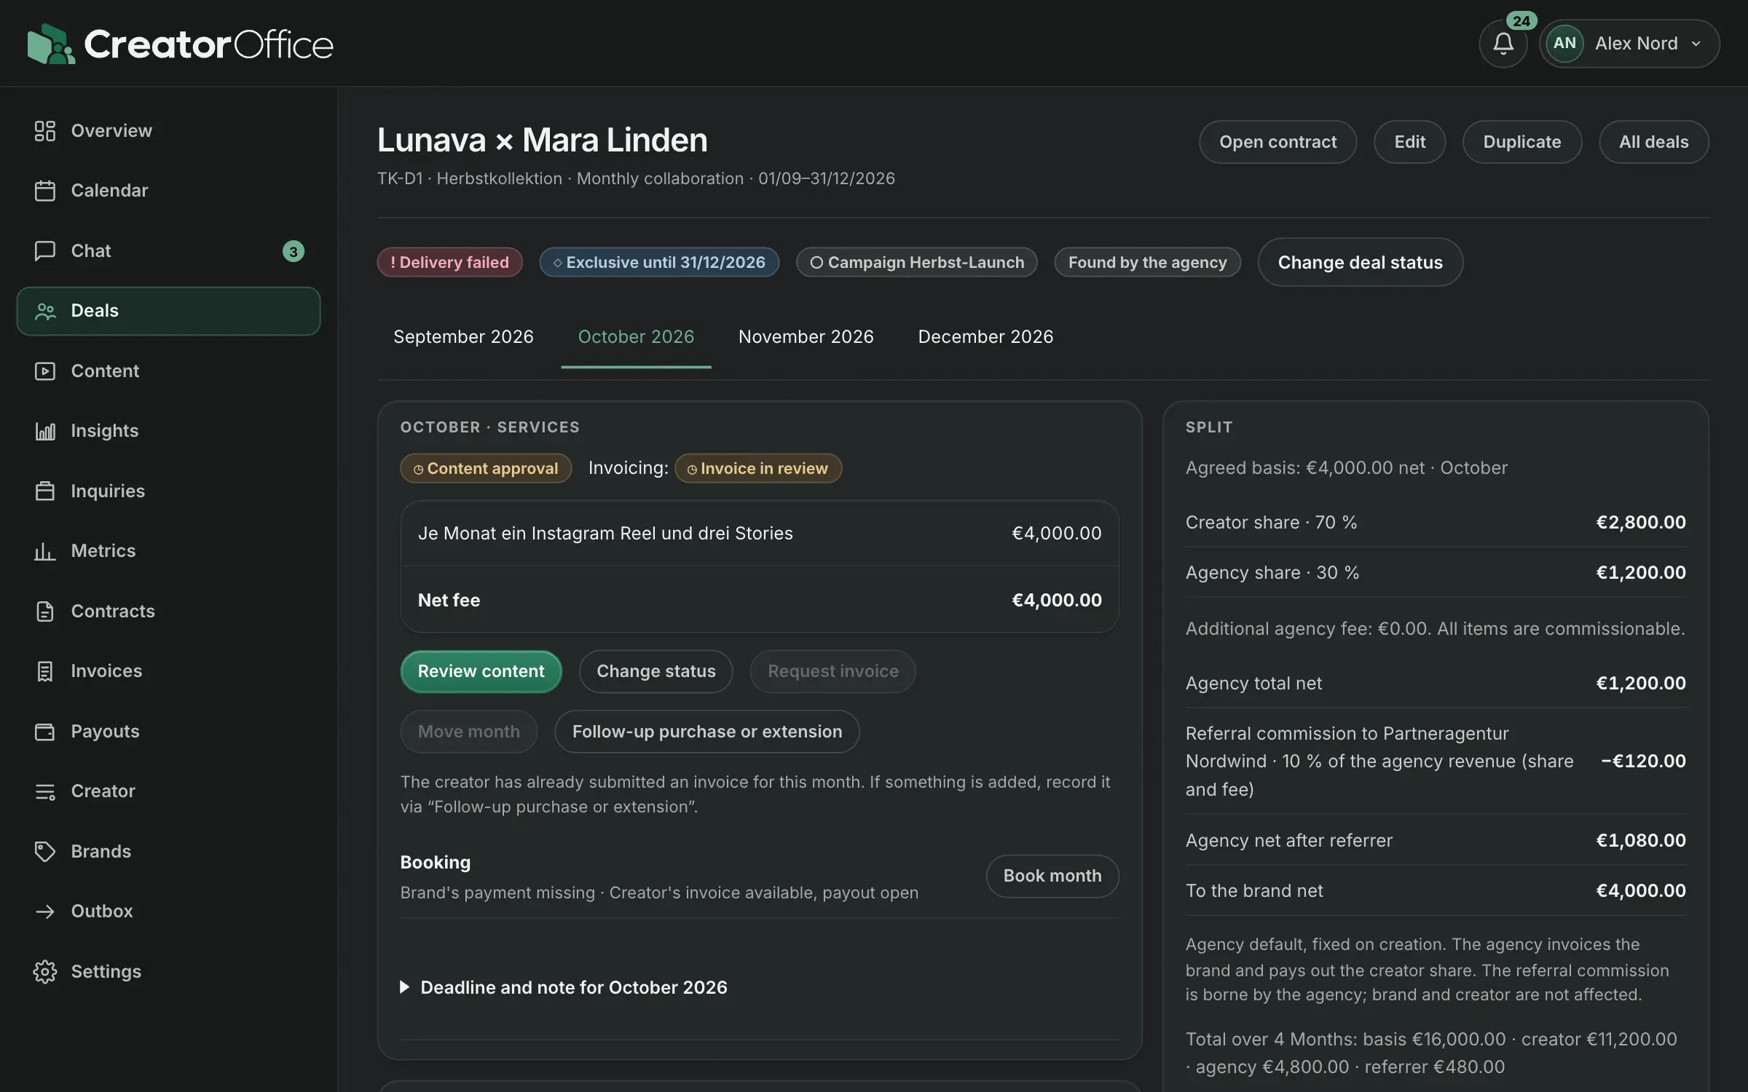The width and height of the screenshot is (1748, 1092).
Task: Click the Creator list icon
Action: (x=45, y=791)
